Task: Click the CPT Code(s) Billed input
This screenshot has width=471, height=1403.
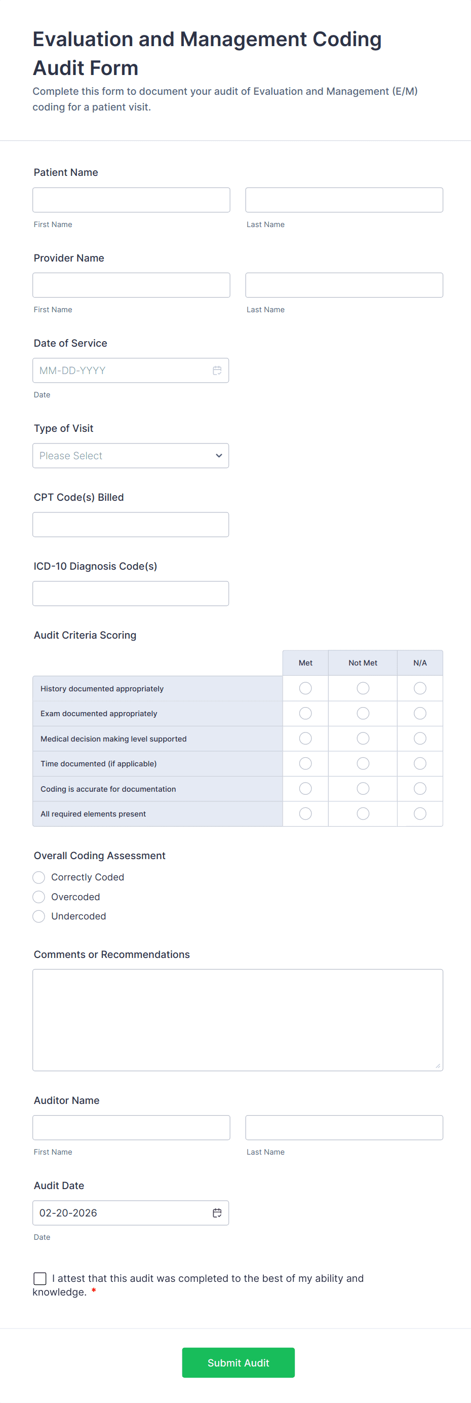Action: 131,525
